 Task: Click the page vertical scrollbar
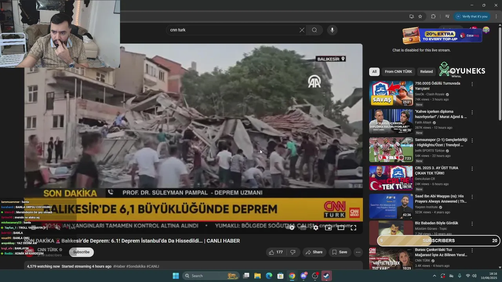click(x=500, y=74)
